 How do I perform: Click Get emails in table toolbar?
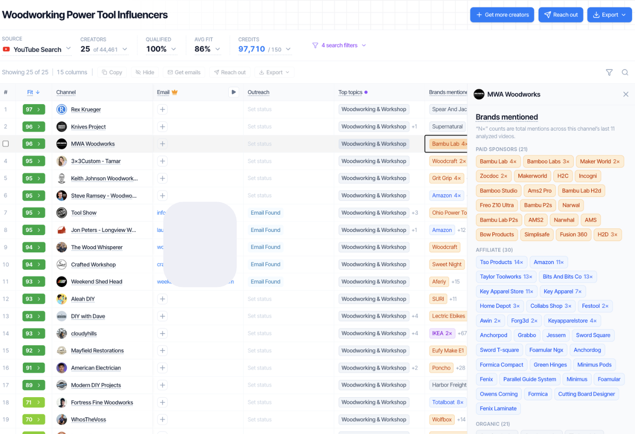tap(184, 72)
